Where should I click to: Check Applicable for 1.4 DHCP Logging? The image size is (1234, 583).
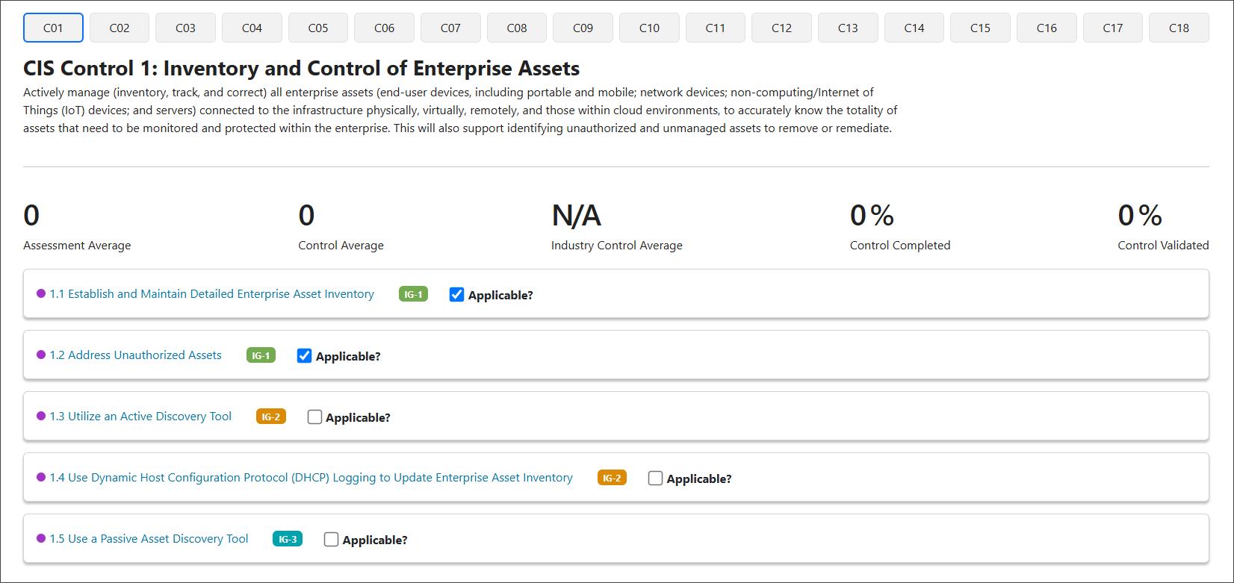tap(655, 478)
